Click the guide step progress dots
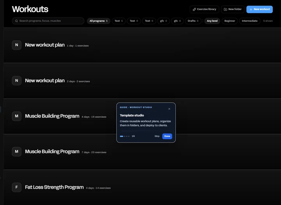 coord(124,136)
